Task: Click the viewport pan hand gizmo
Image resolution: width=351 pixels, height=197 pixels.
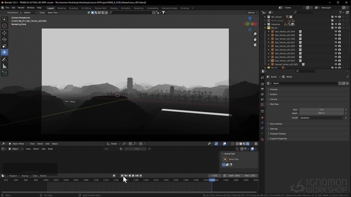Action: click(255, 40)
